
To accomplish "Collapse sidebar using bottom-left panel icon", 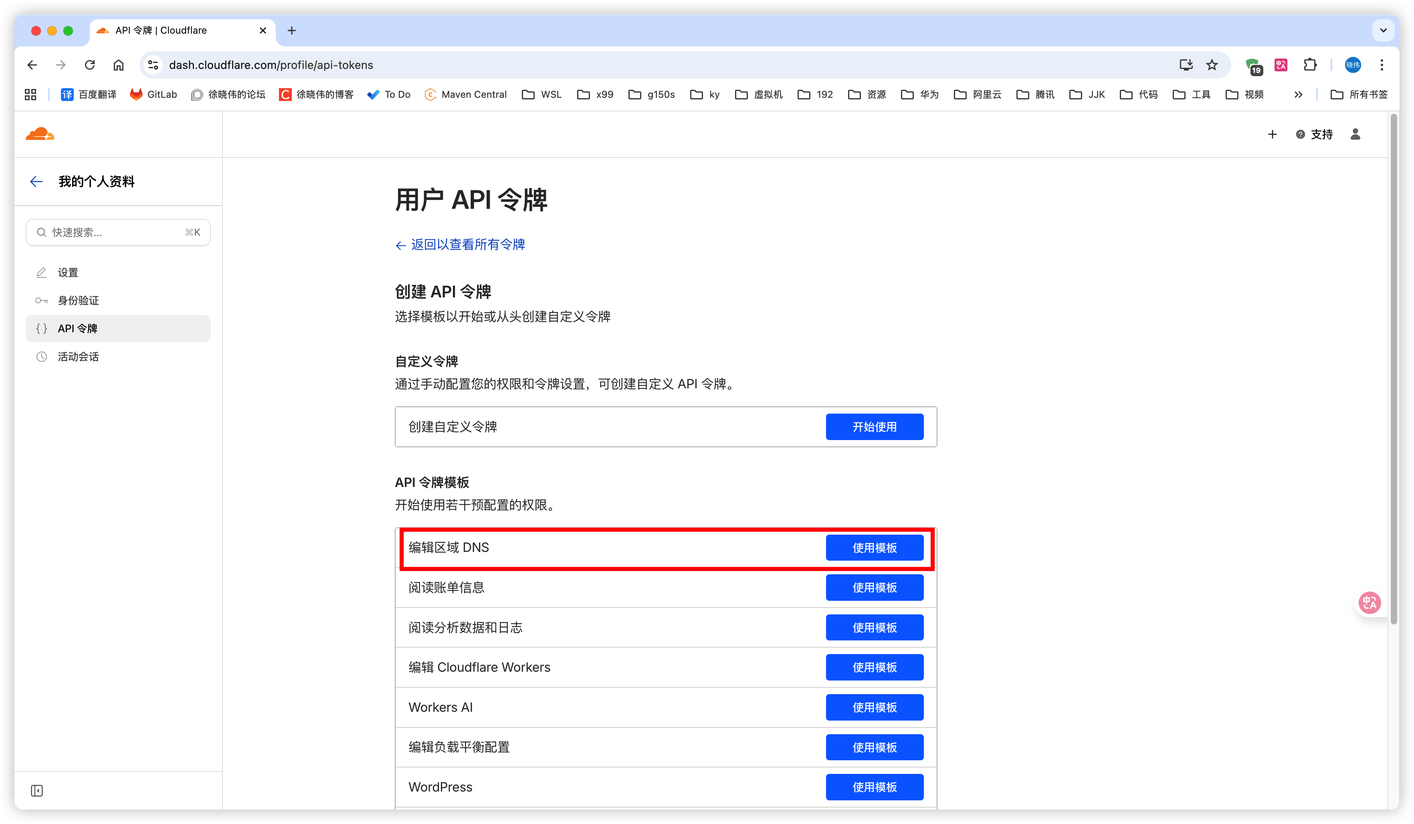I will pyautogui.click(x=37, y=790).
